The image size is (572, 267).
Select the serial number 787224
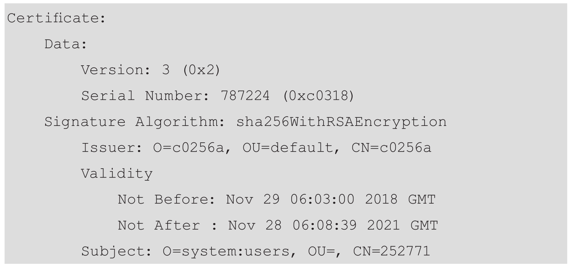[x=245, y=96]
